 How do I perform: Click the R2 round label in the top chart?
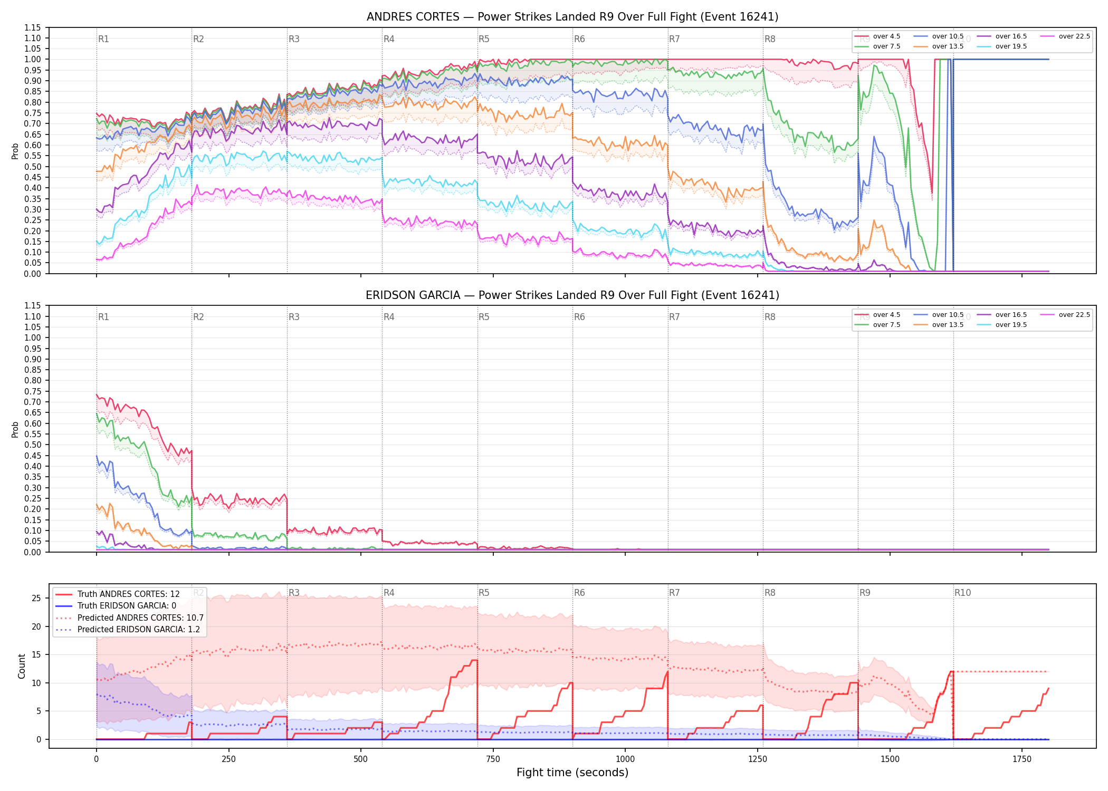tap(198, 39)
